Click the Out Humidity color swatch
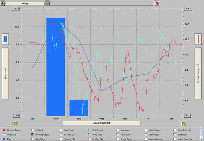Image resolution: width=204 pixels, height=141 pixels. click(x=90, y=130)
